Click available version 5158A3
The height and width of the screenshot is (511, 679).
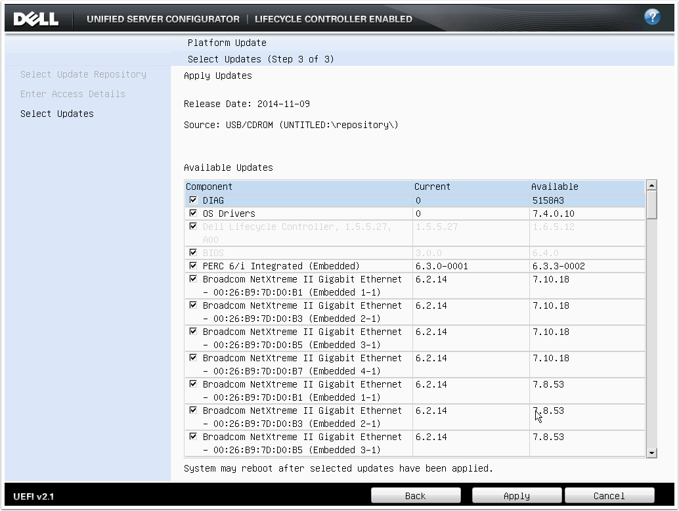point(548,200)
